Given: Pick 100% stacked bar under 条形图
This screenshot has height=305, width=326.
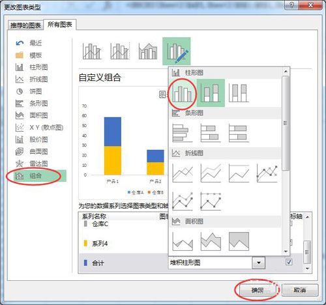Looking at the screenshot, I should (239, 133).
